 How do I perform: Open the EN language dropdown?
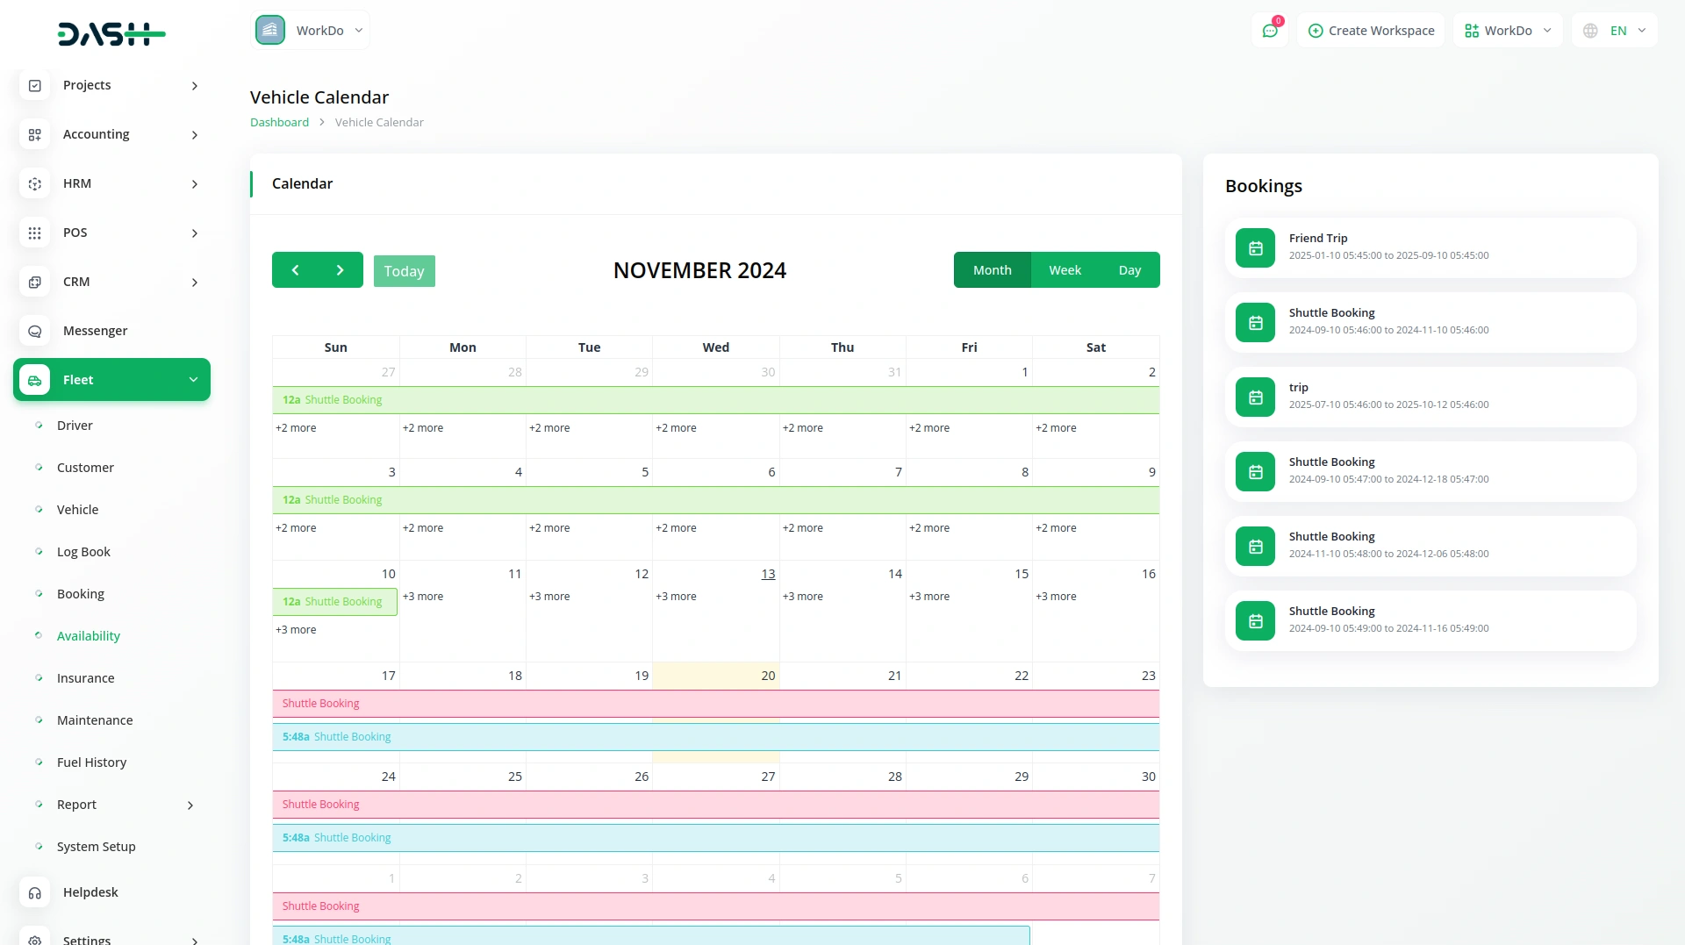pyautogui.click(x=1615, y=31)
